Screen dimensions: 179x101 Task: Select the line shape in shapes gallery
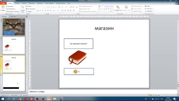[x=102, y=6]
